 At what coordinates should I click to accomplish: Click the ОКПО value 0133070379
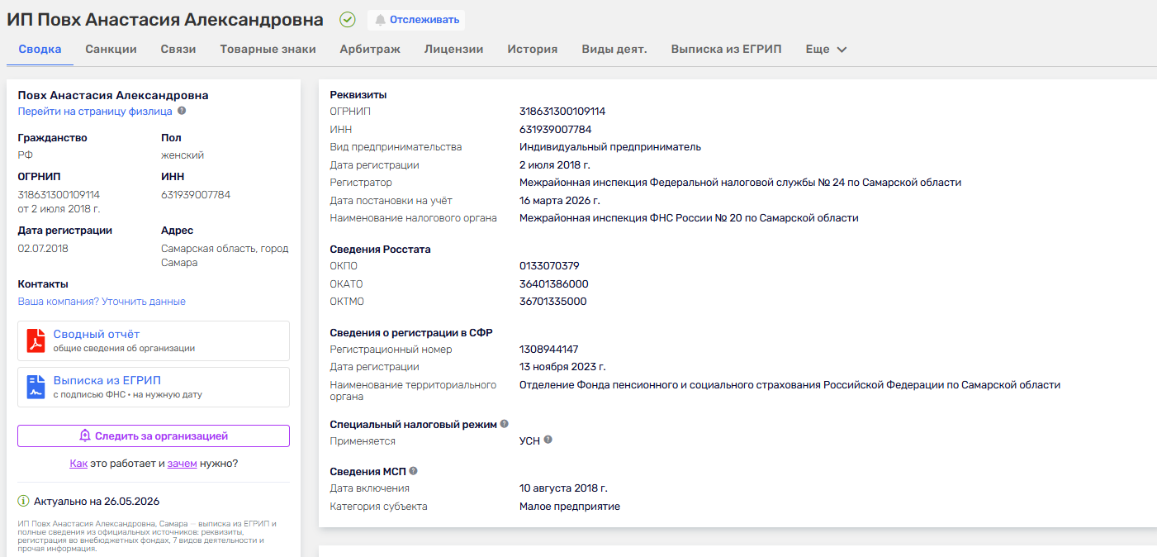(x=549, y=266)
